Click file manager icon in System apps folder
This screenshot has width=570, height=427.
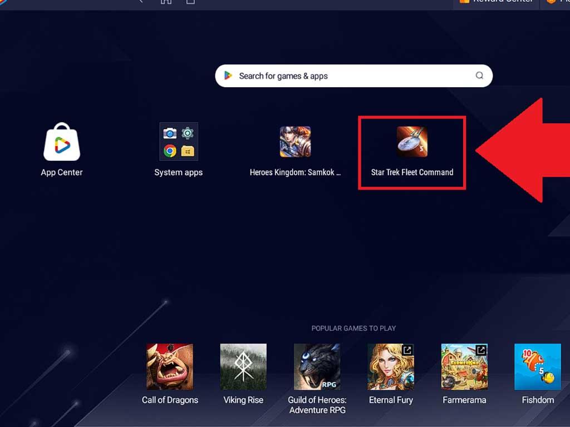tap(188, 151)
